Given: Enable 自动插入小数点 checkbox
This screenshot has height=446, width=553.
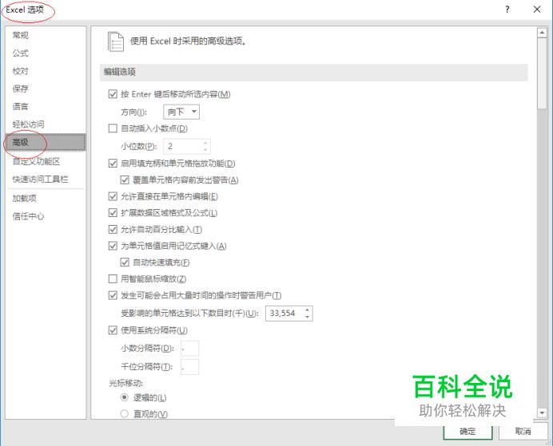Looking at the screenshot, I should (x=113, y=128).
